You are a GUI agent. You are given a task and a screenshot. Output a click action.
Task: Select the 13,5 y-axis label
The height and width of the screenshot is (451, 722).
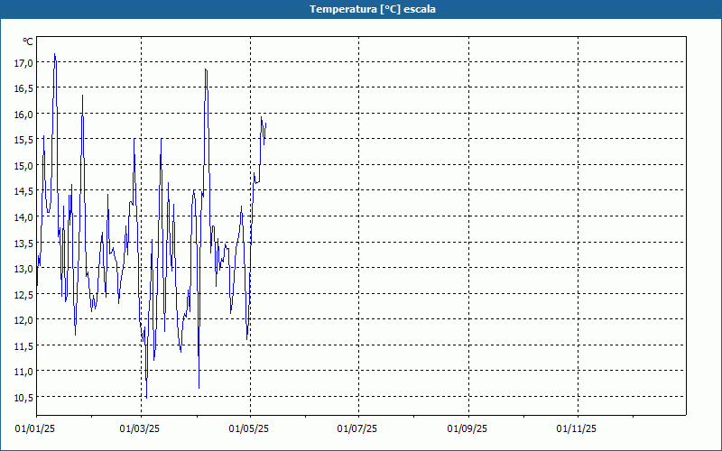pos(23,243)
